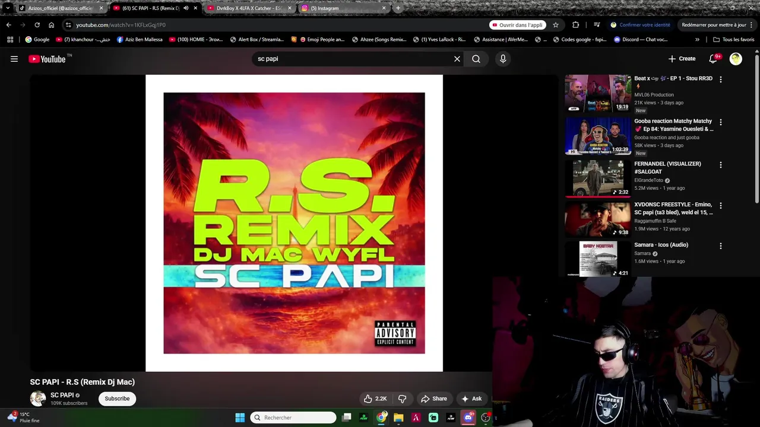The width and height of the screenshot is (760, 427).
Task: Go back in the browser
Action: (8, 25)
